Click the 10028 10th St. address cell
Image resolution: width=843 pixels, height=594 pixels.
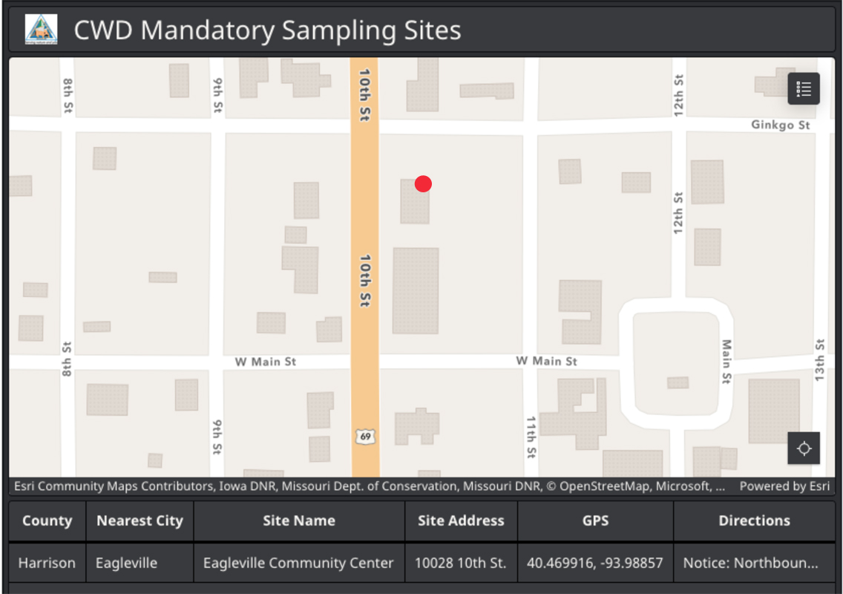[461, 563]
